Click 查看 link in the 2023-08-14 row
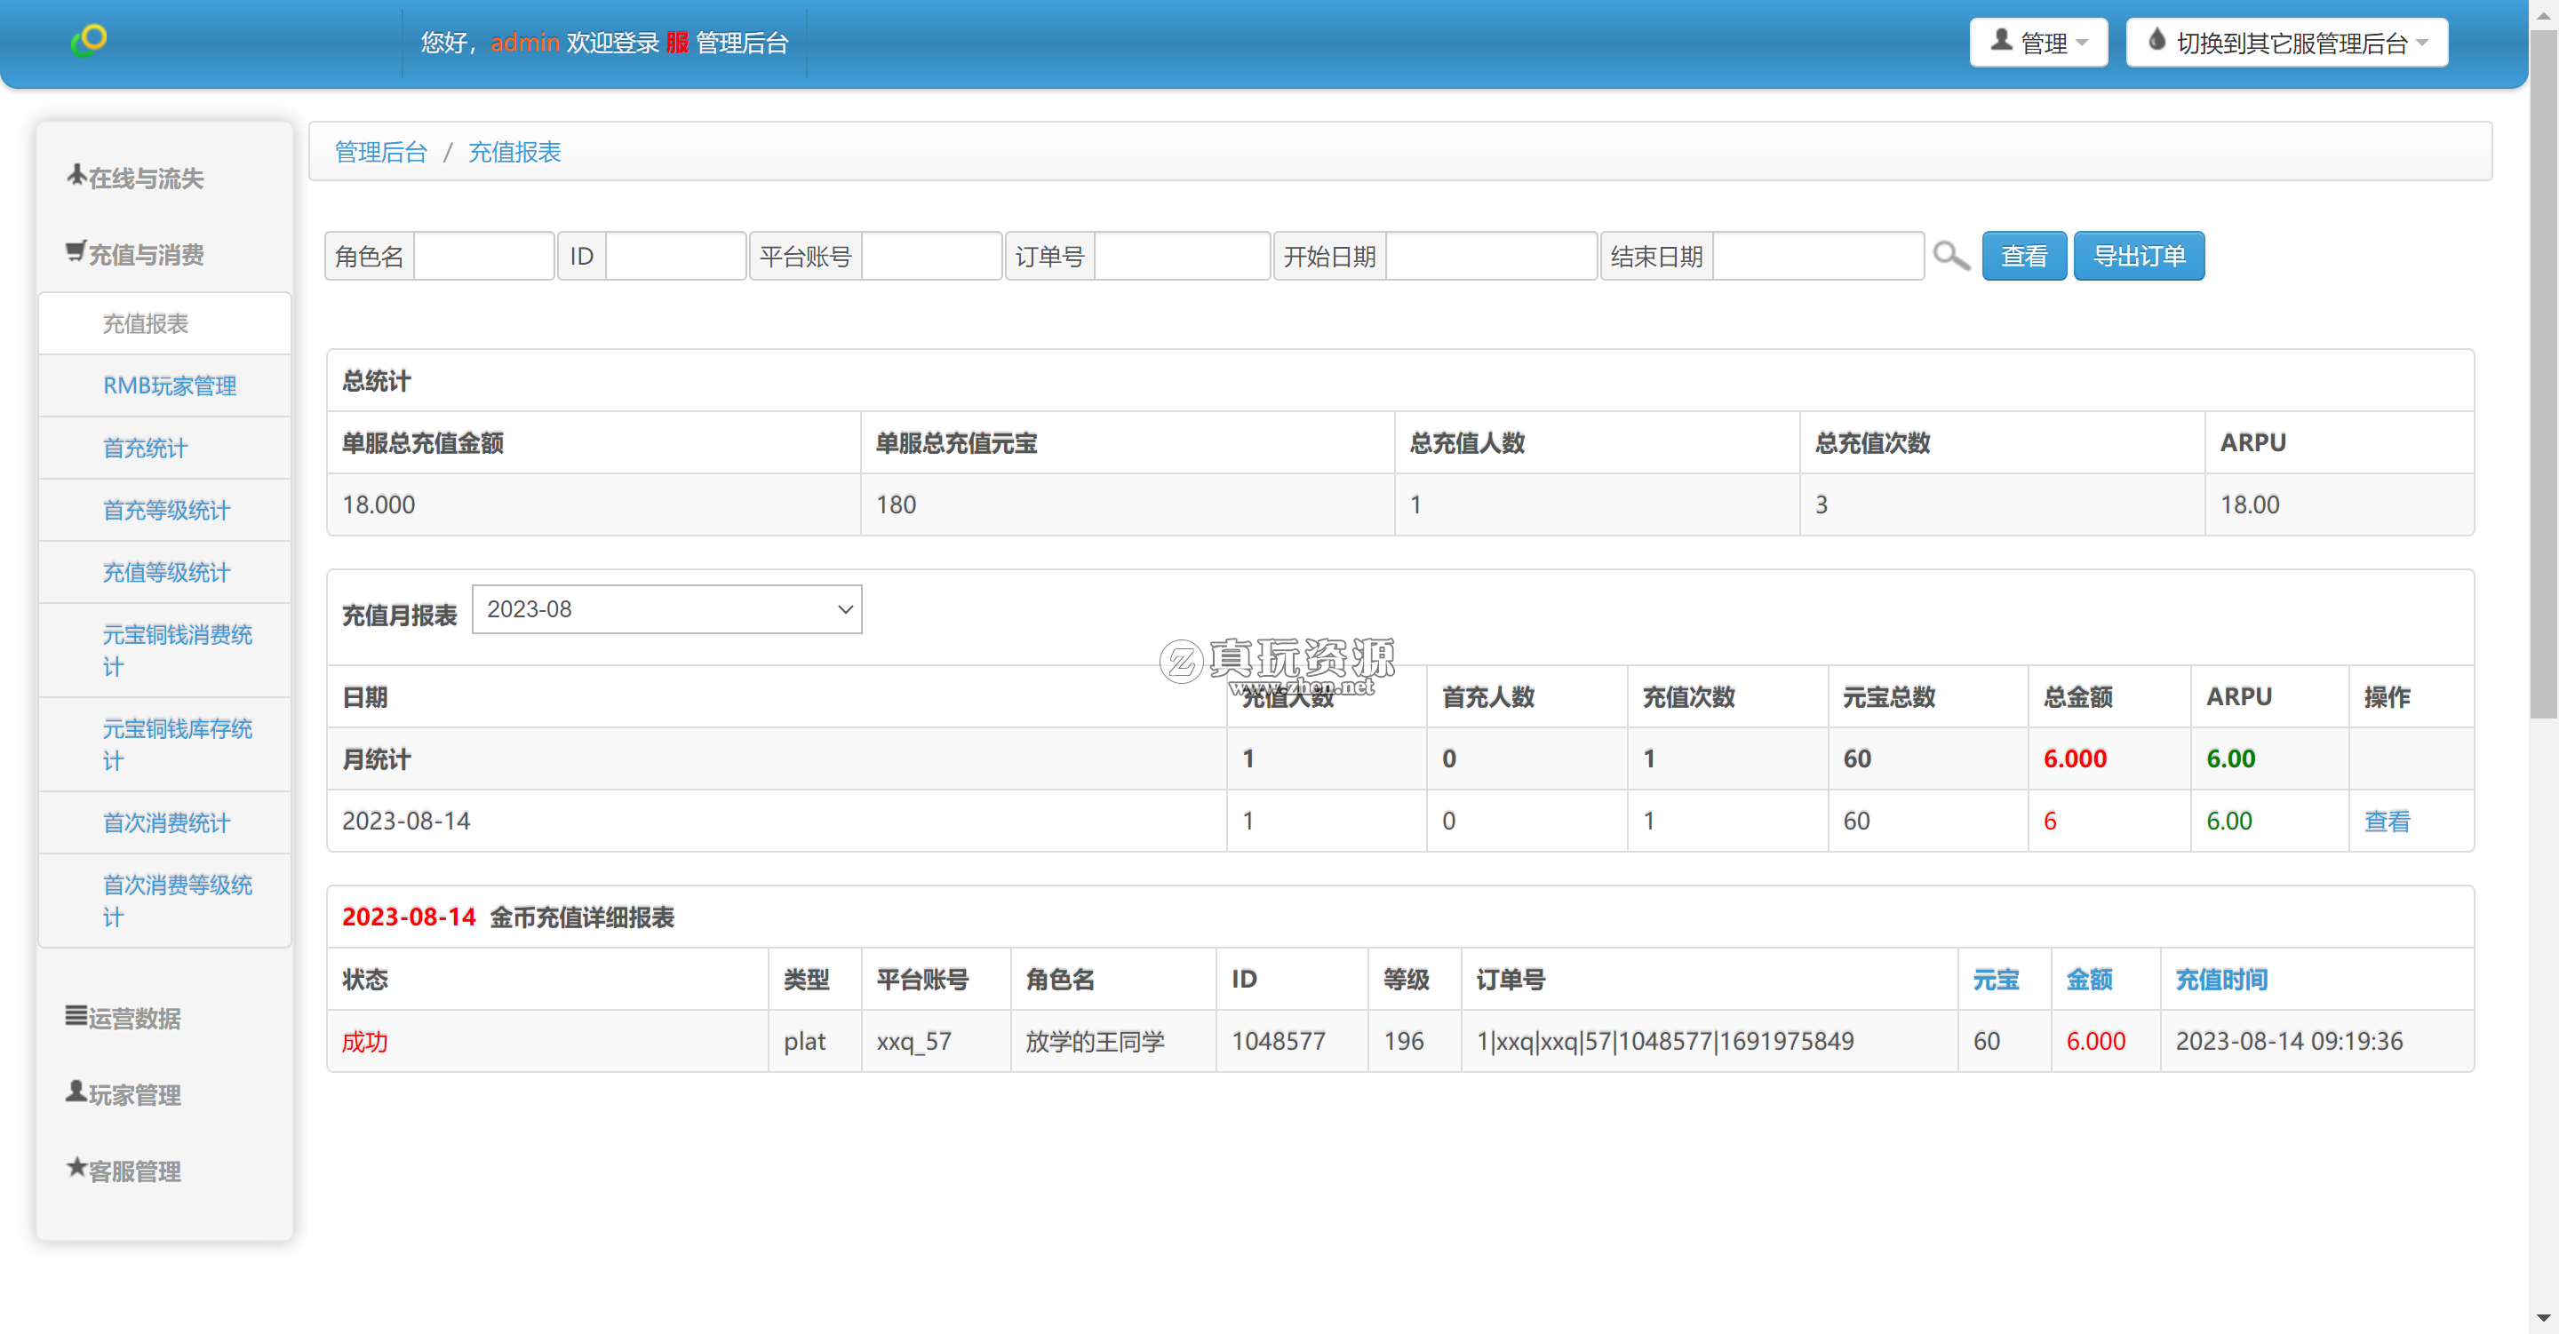Screen dimensions: 2559x1334 2386,822
